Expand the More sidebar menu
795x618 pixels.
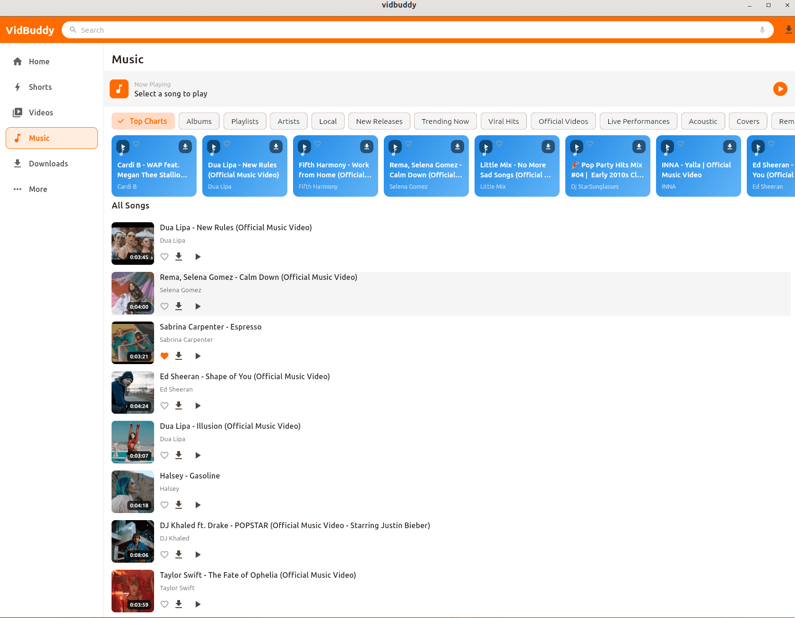52,189
